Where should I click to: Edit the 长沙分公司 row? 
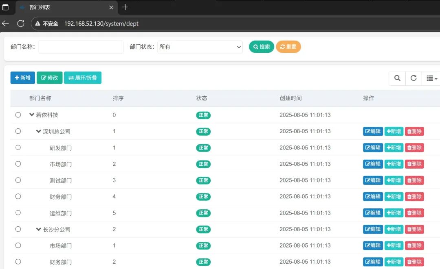[x=373, y=229]
